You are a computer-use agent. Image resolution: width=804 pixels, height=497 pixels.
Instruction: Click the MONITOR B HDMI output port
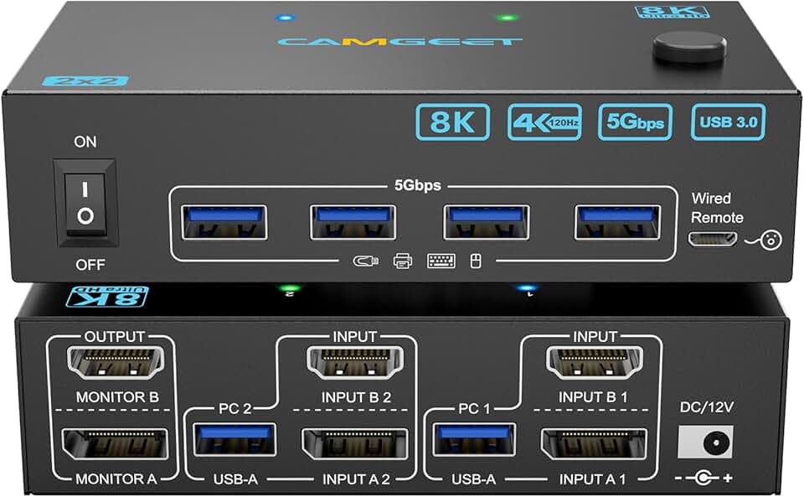(116, 363)
